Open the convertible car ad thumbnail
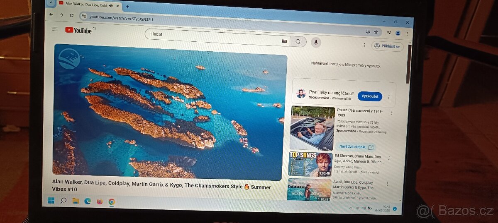The height and width of the screenshot is (223, 498). click(x=312, y=128)
